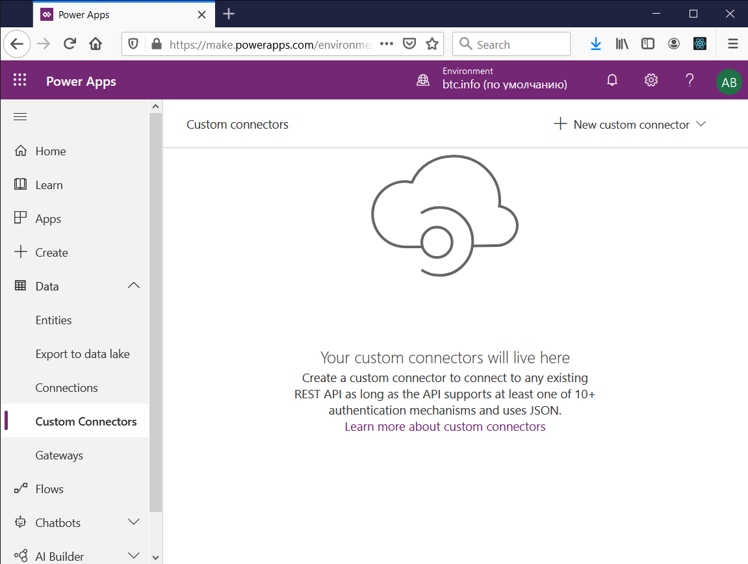Open the Help question mark
This screenshot has width=748, height=564.
690,80
